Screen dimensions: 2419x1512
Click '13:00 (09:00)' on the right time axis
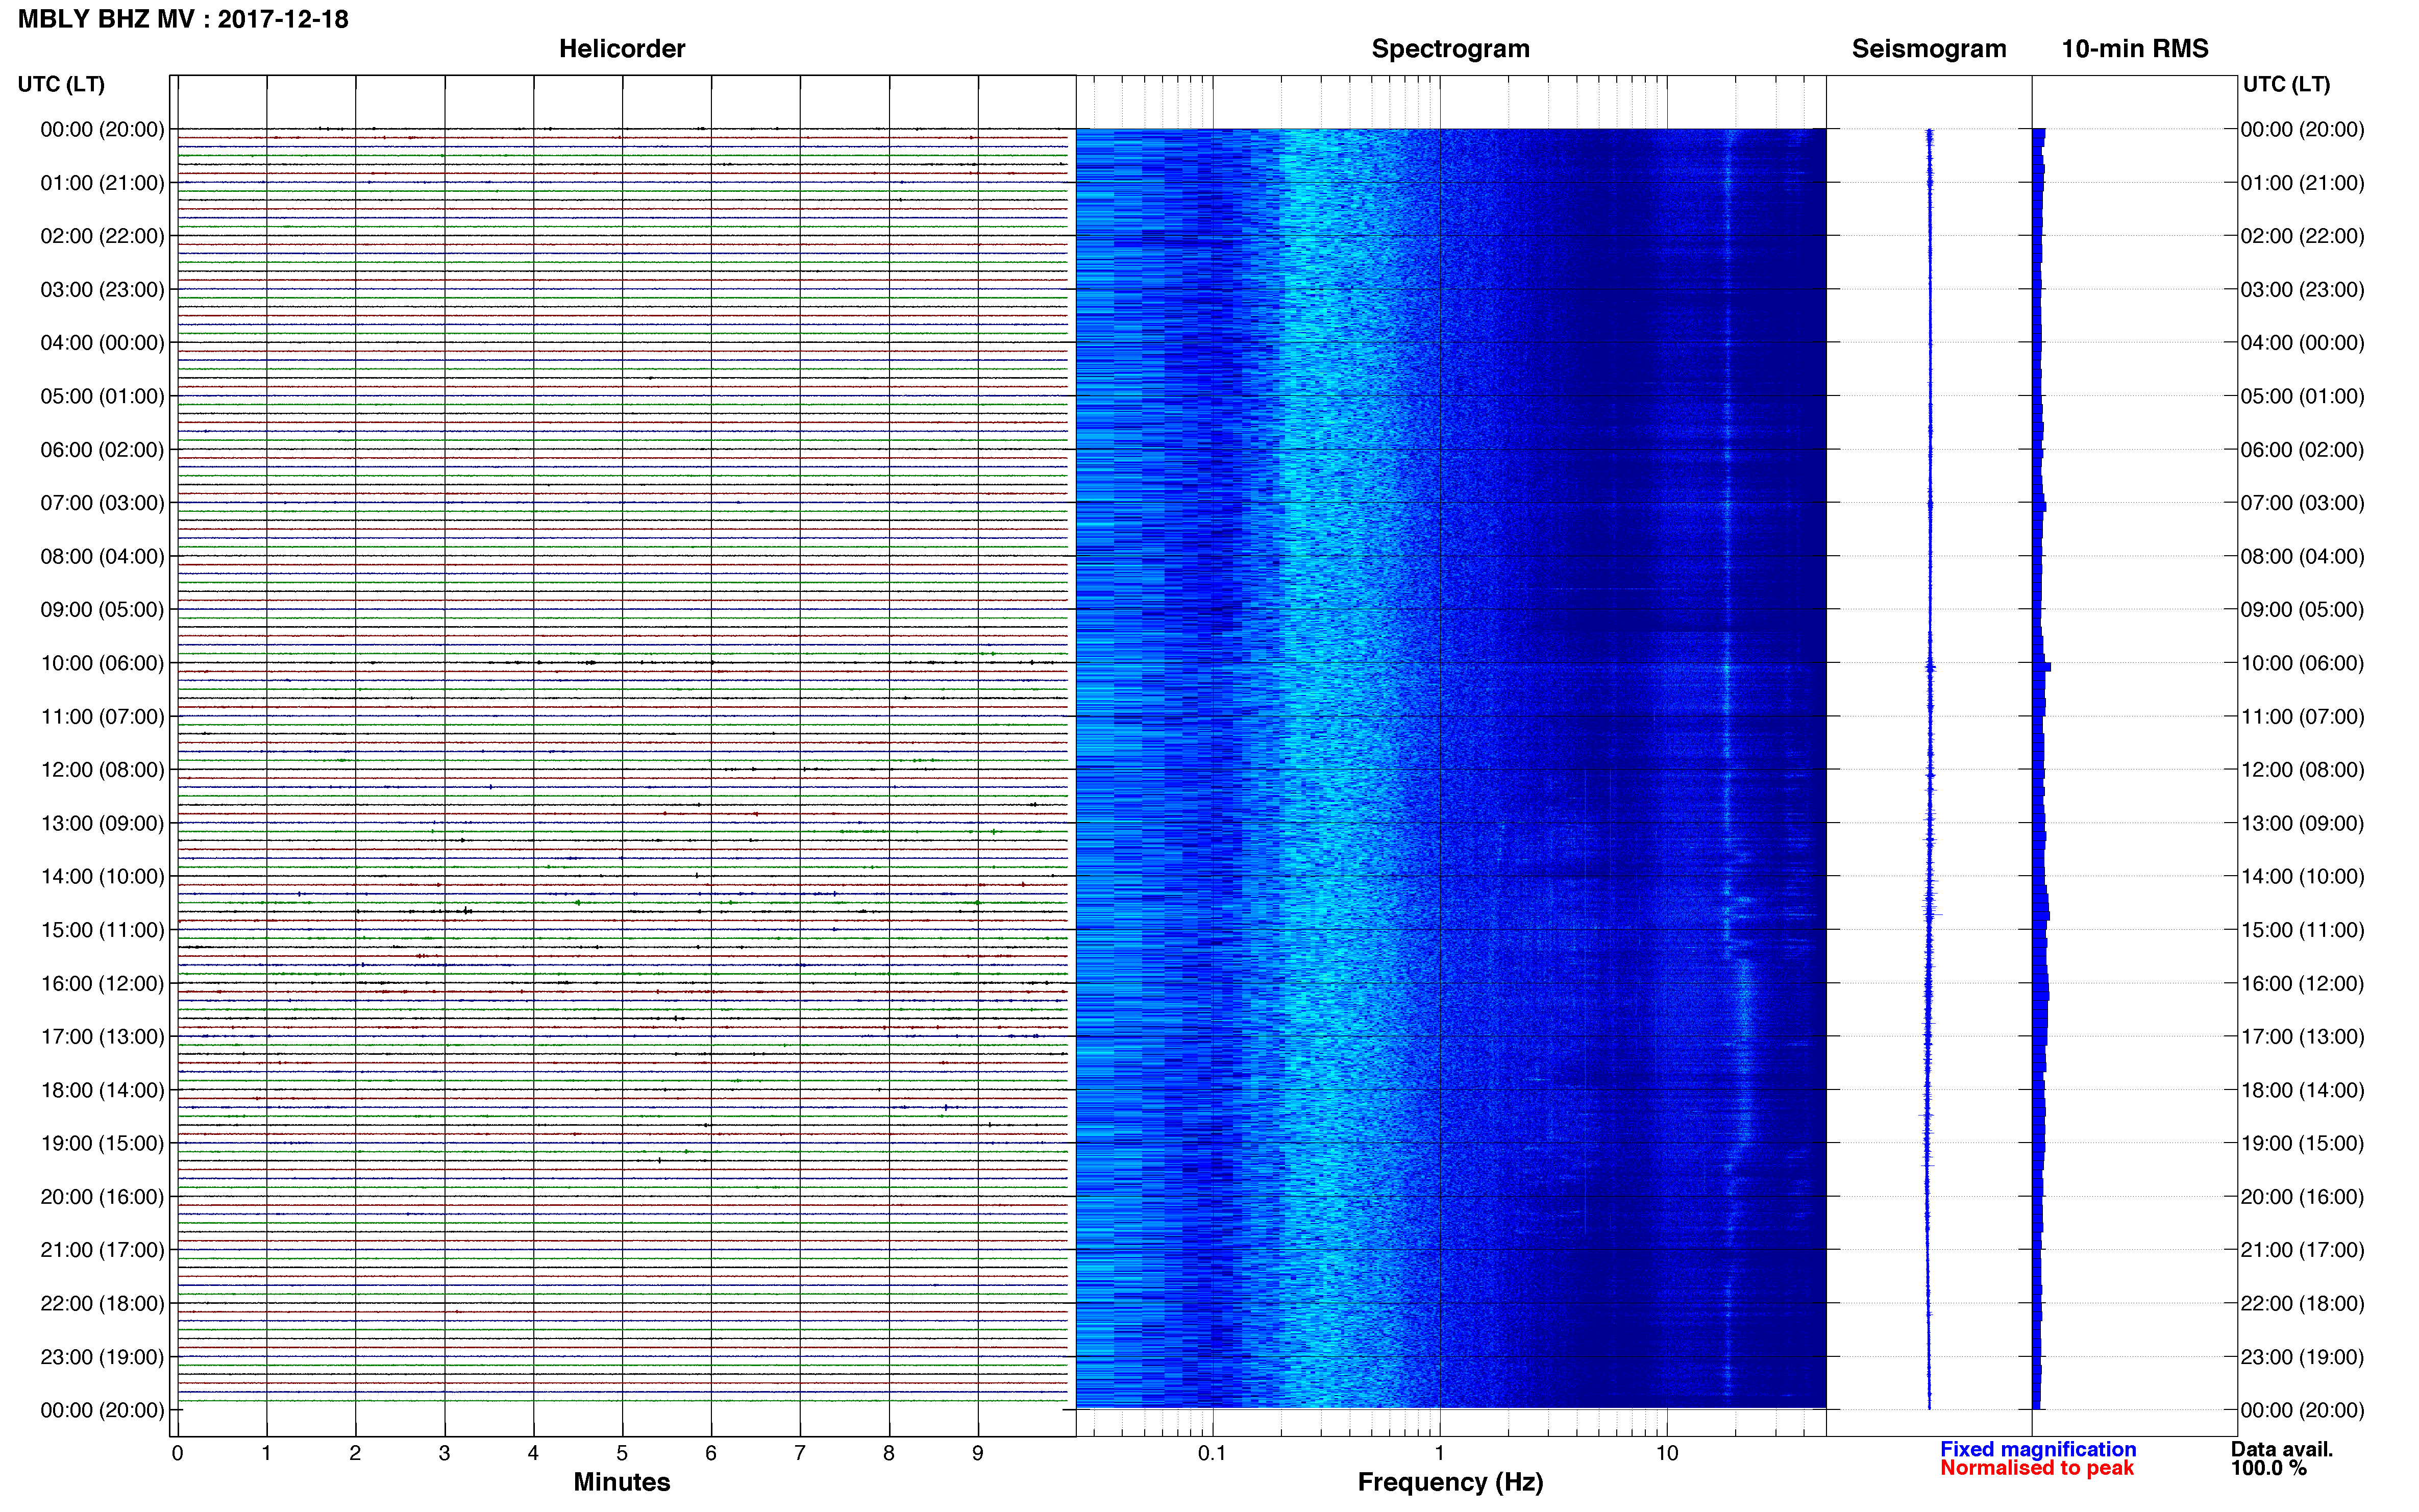click(x=2302, y=823)
